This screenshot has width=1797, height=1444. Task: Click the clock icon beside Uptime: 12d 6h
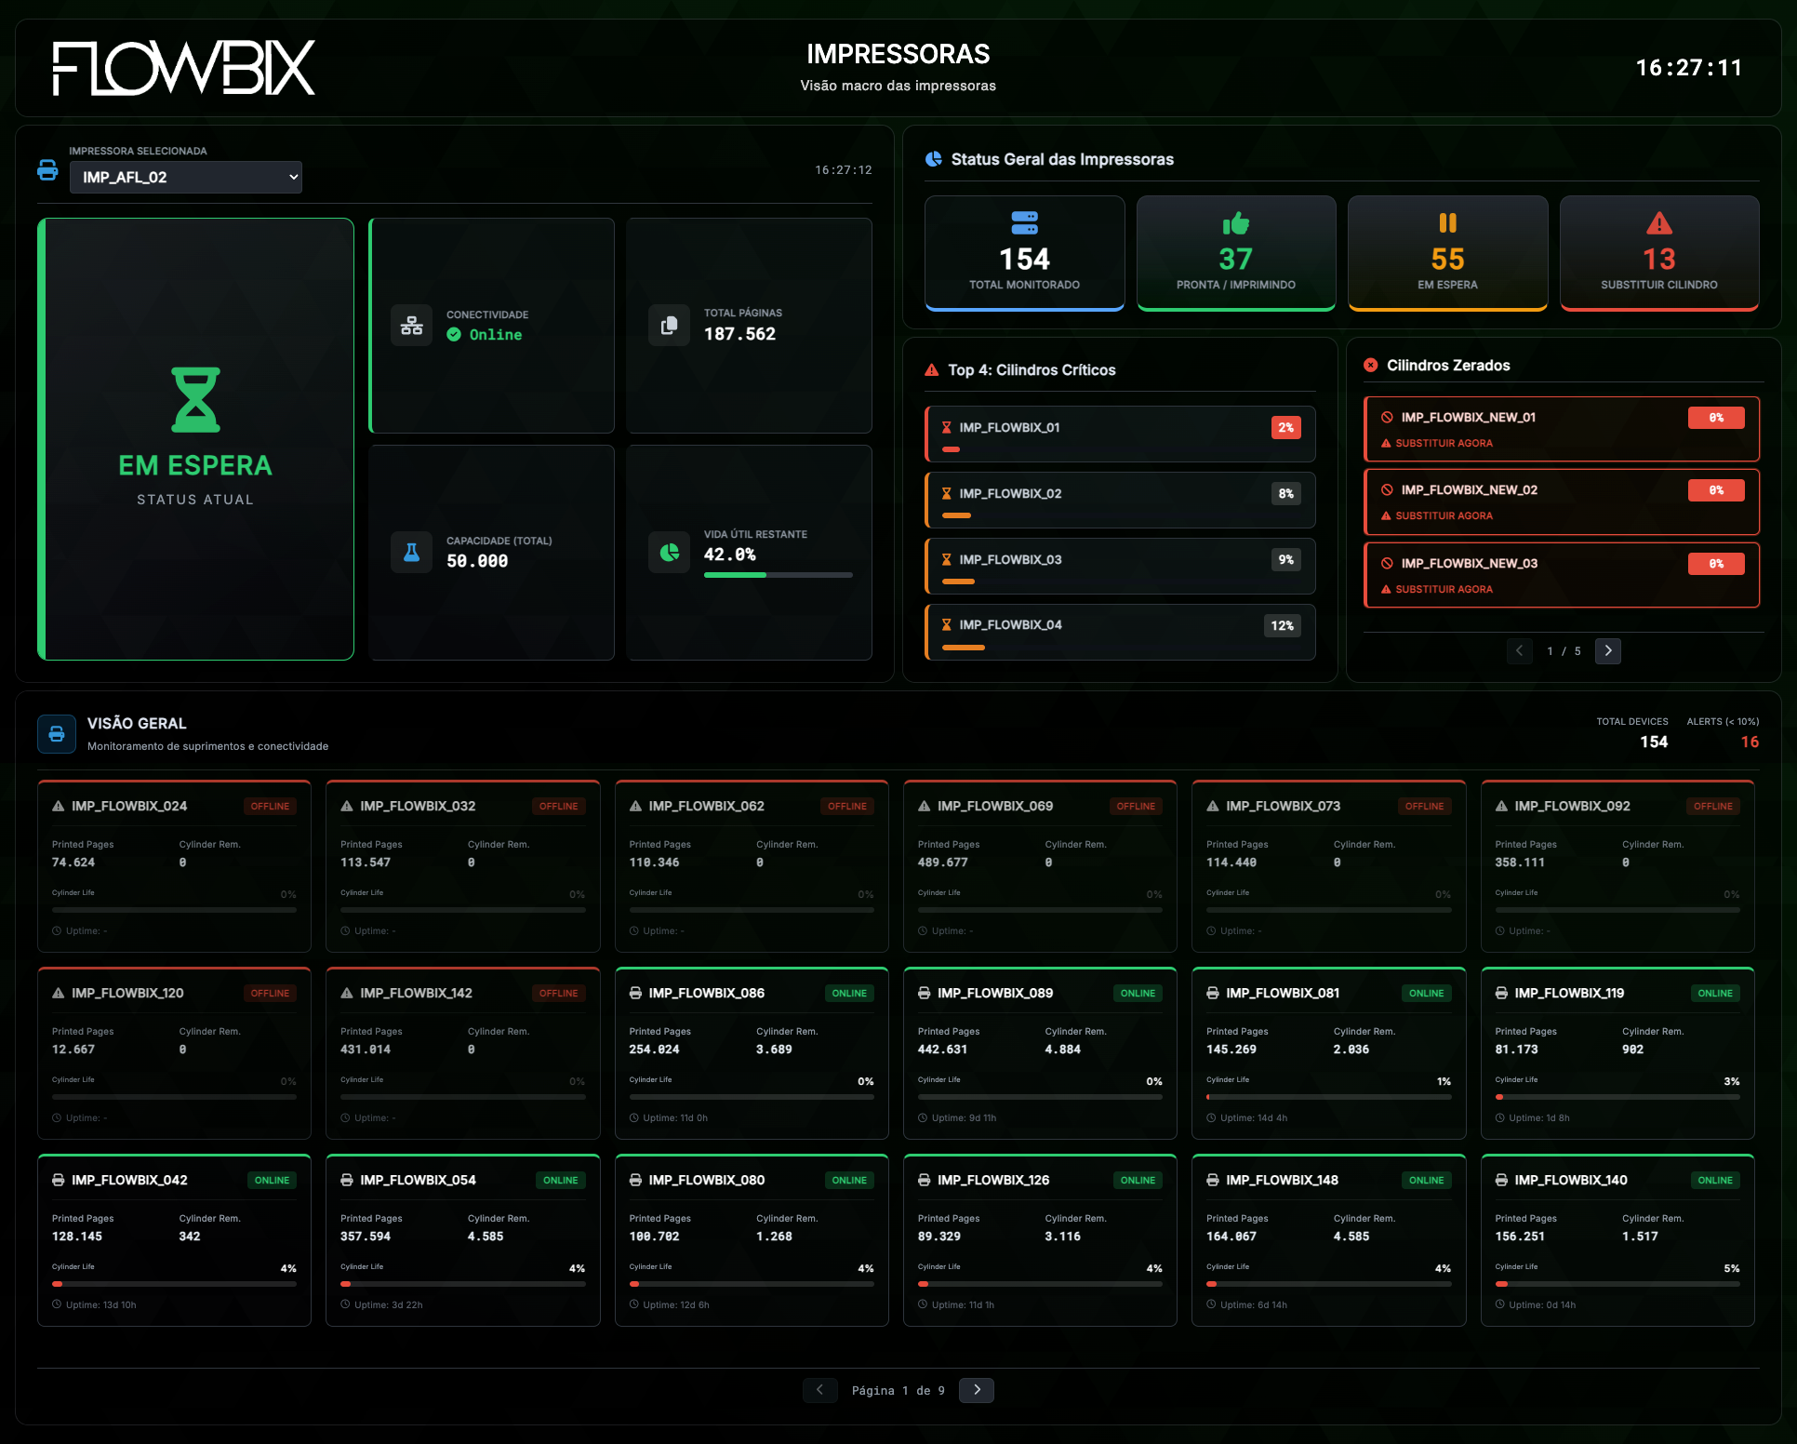click(634, 1305)
